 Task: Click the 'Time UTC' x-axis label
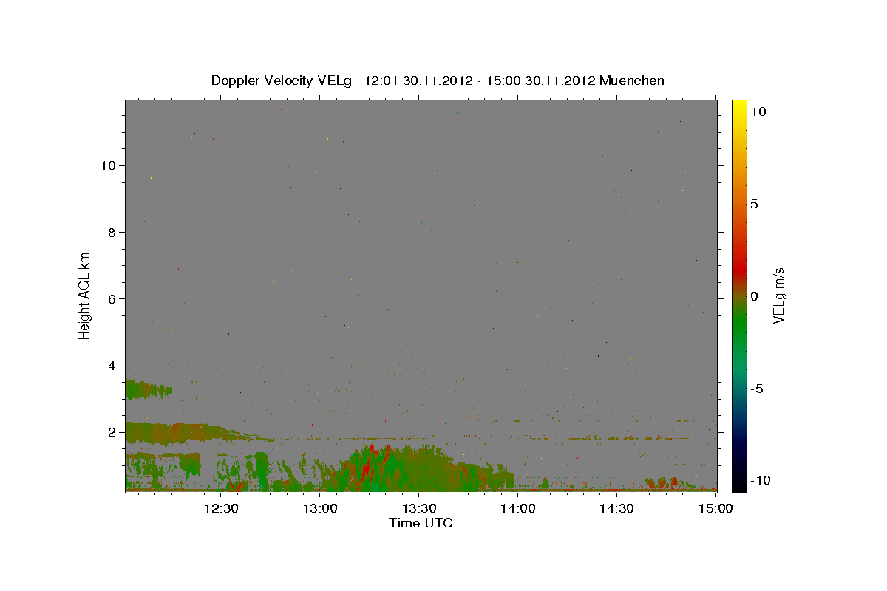[x=421, y=523]
